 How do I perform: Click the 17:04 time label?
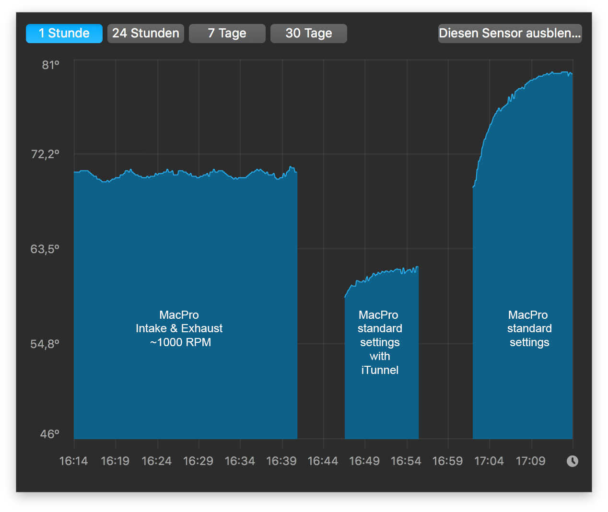(x=489, y=461)
